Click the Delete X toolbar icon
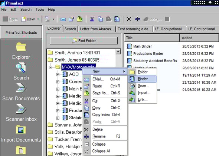Viewport: 219px width, 156px height. (129, 19)
